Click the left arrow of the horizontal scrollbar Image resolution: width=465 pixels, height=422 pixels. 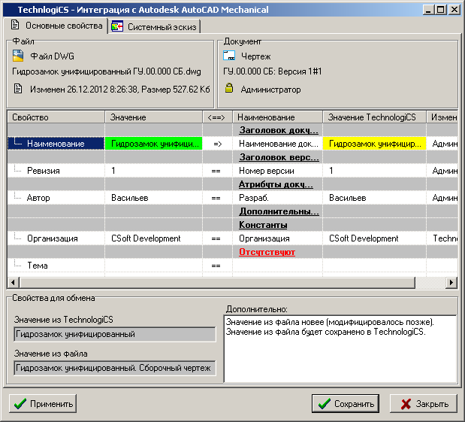tap(13, 282)
